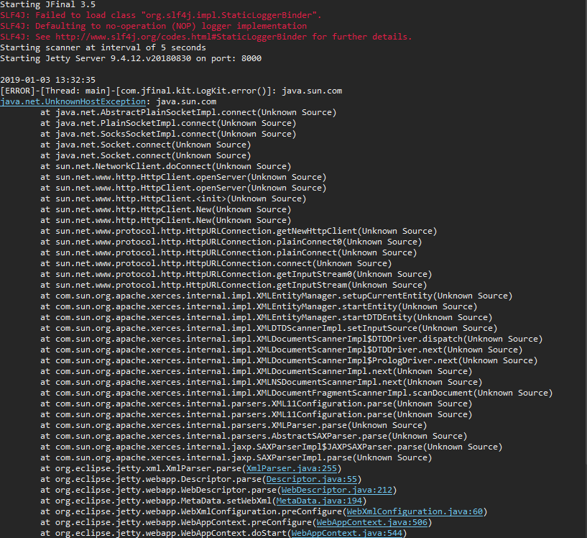Click the [ERROR] LogKit.error() log line
The height and width of the screenshot is (538, 587).
171,91
